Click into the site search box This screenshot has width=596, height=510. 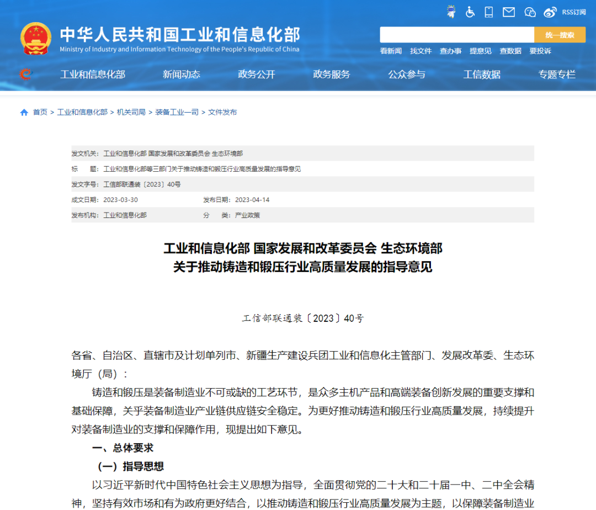[457, 35]
